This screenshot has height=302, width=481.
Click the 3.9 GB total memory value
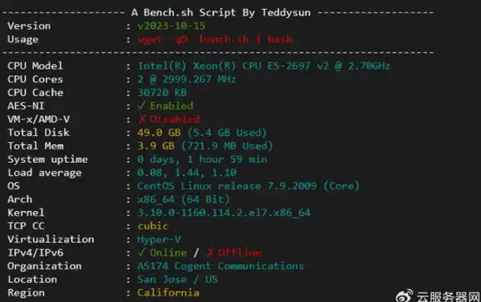(x=155, y=146)
